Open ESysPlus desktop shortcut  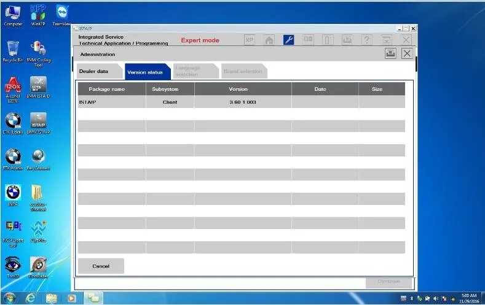click(38, 231)
